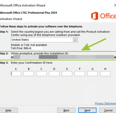Focus Confirmation ID field F
The width and height of the screenshot is (116, 113).
[x=80, y=74]
